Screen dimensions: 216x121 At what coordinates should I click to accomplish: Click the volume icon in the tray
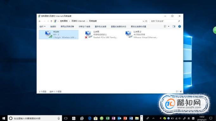click(180, 118)
